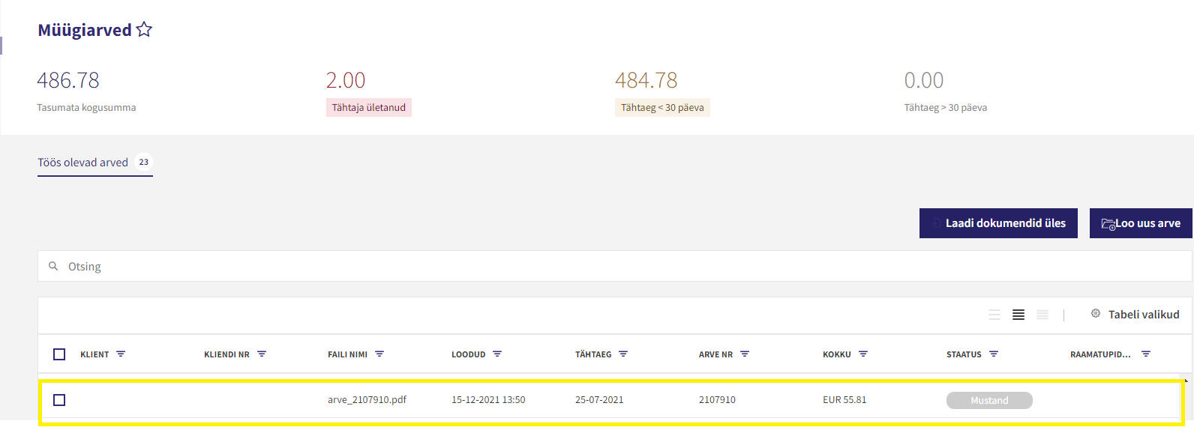The image size is (1194, 427).
Task: Tick checkbox for arve_2107910.pdf row
Action: tap(59, 400)
